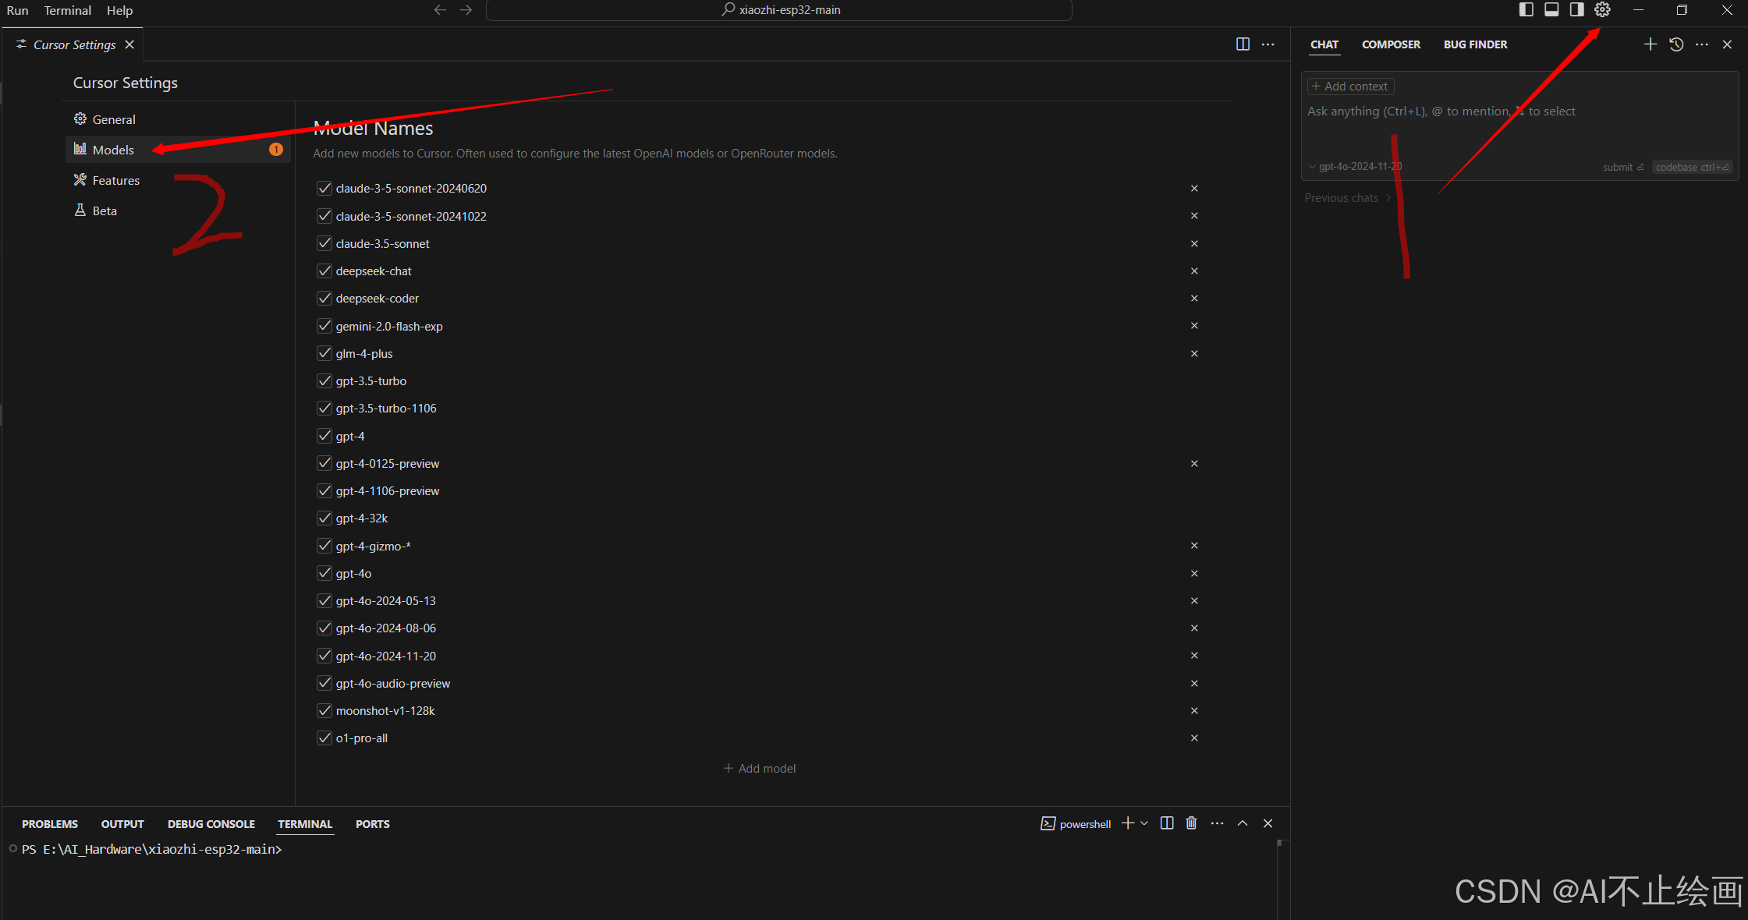This screenshot has height=920, width=1748.
Task: Expand new terminal launch profile dropdown
Action: click(x=1144, y=823)
